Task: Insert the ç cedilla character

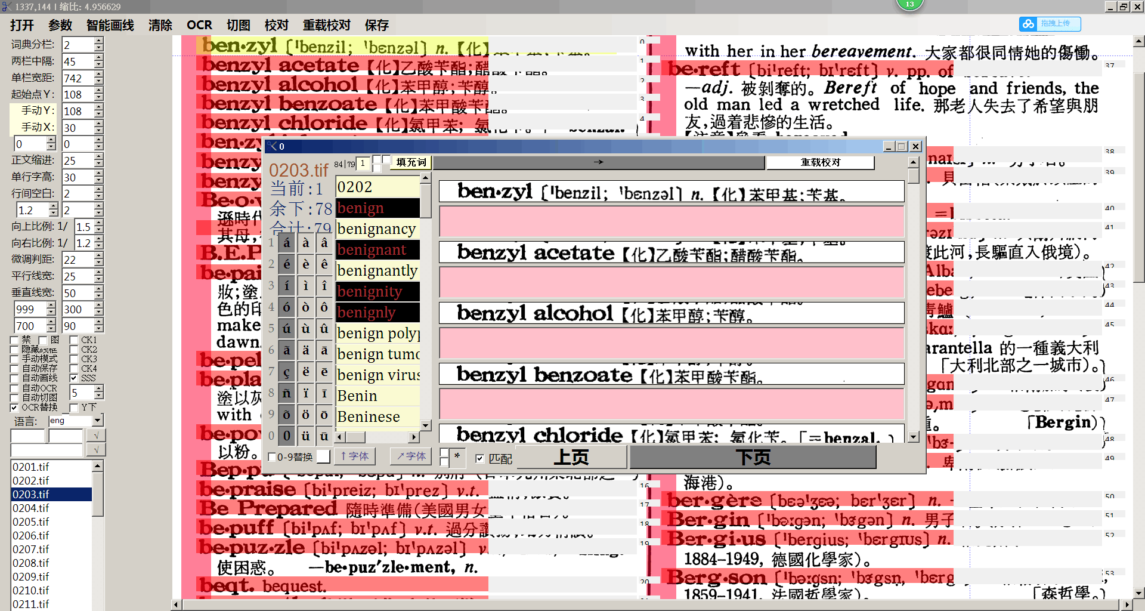Action: 287,371
